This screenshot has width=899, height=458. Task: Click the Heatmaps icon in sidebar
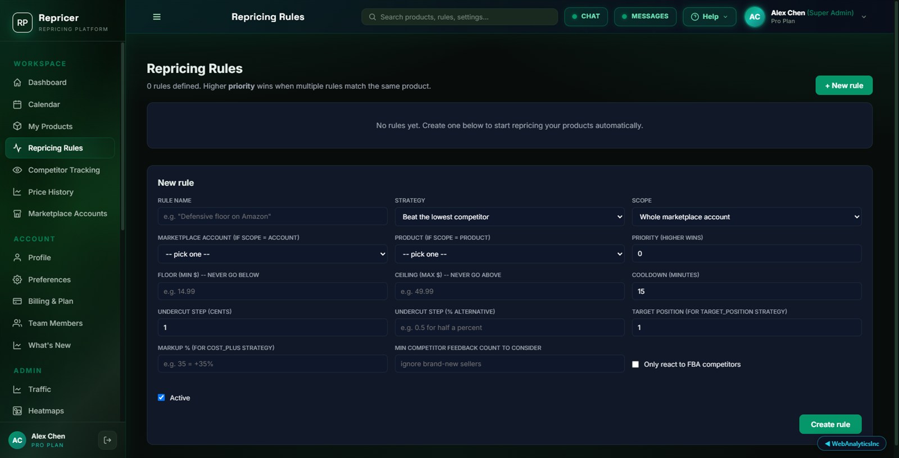[x=17, y=411]
